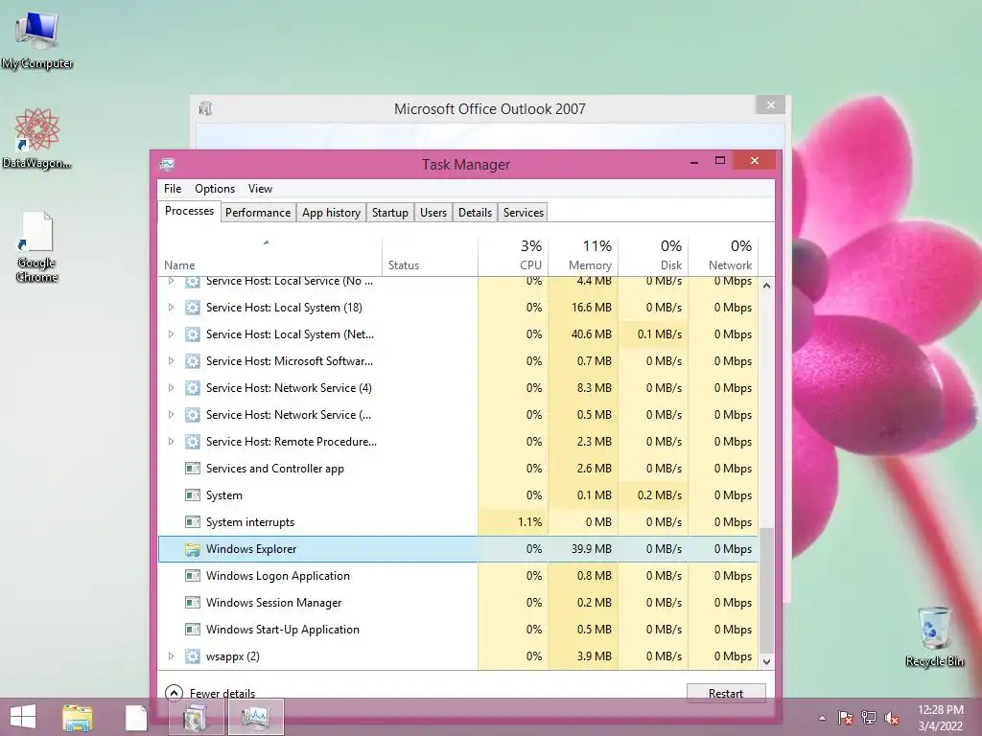The image size is (982, 736).
Task: Switch to the App history tab
Action: [x=331, y=212]
